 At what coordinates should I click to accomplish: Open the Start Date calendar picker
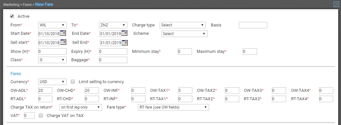pos(63,34)
